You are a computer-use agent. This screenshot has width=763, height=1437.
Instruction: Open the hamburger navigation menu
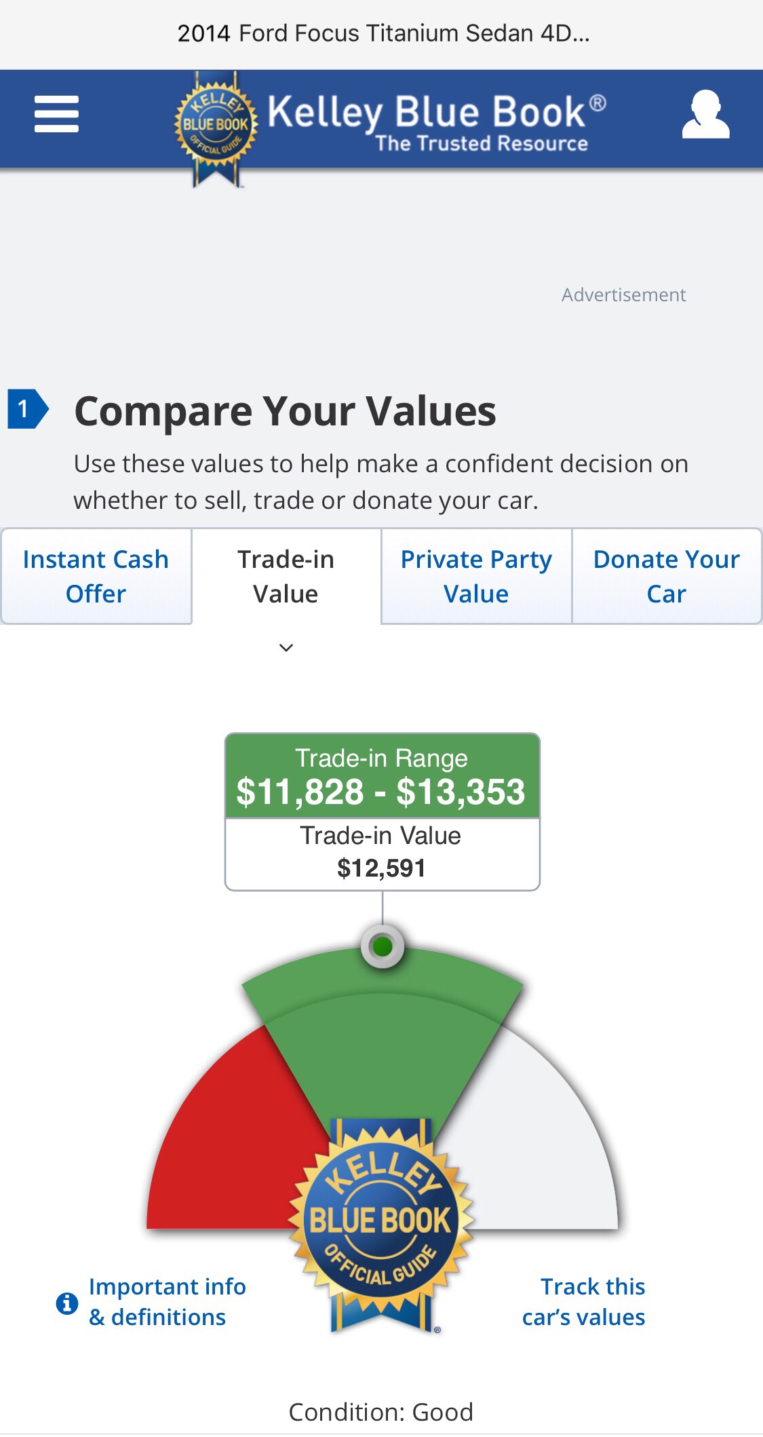tap(56, 114)
